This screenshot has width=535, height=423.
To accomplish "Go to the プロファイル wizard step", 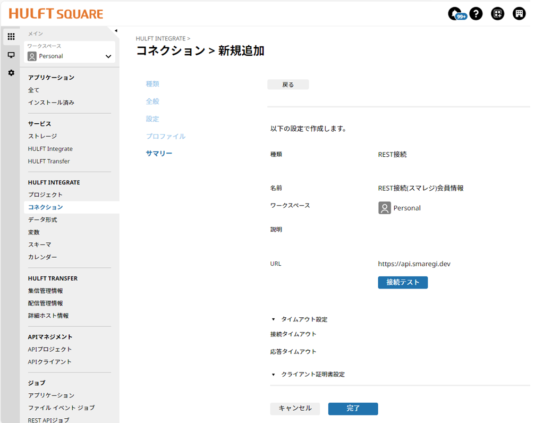I will (166, 136).
